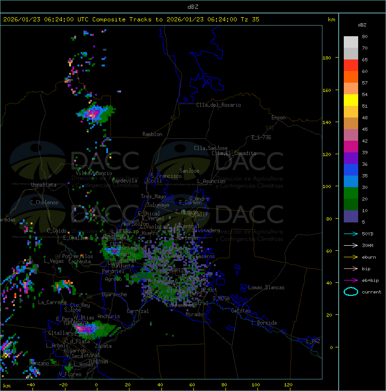
Task: Click the L_Vegas map label
Action: tap(54, 261)
